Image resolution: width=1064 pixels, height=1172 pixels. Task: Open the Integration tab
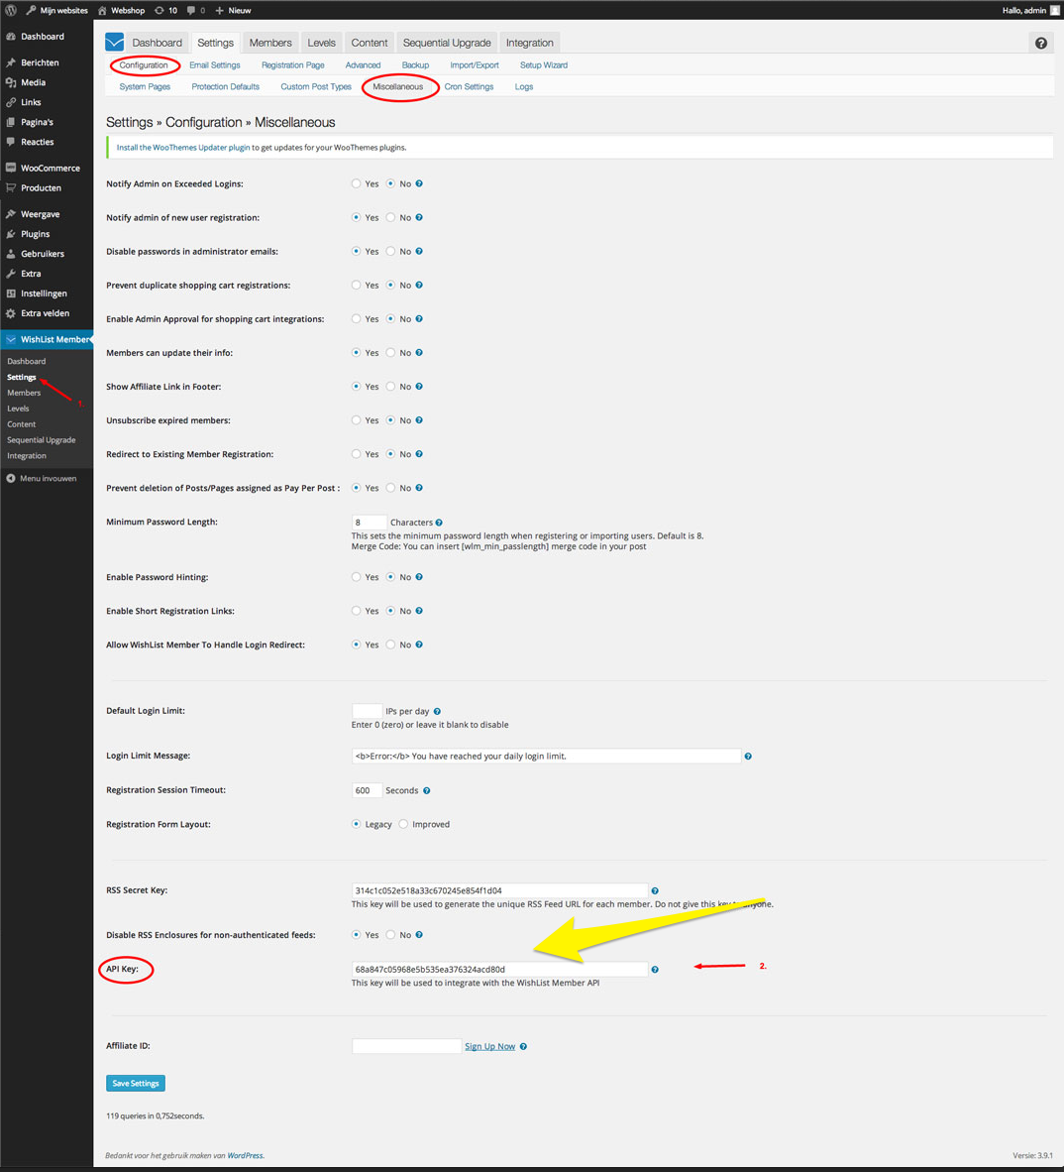[530, 43]
